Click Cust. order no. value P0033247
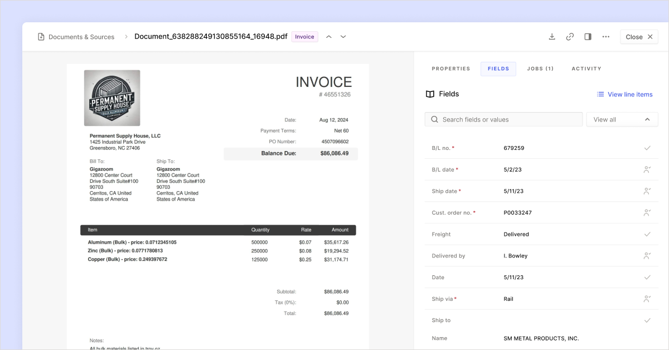Image resolution: width=669 pixels, height=350 pixels. tap(517, 212)
